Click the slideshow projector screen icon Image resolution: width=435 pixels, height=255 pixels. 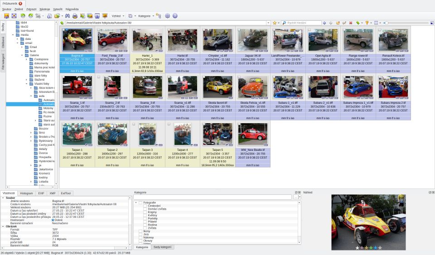(x=105, y=16)
